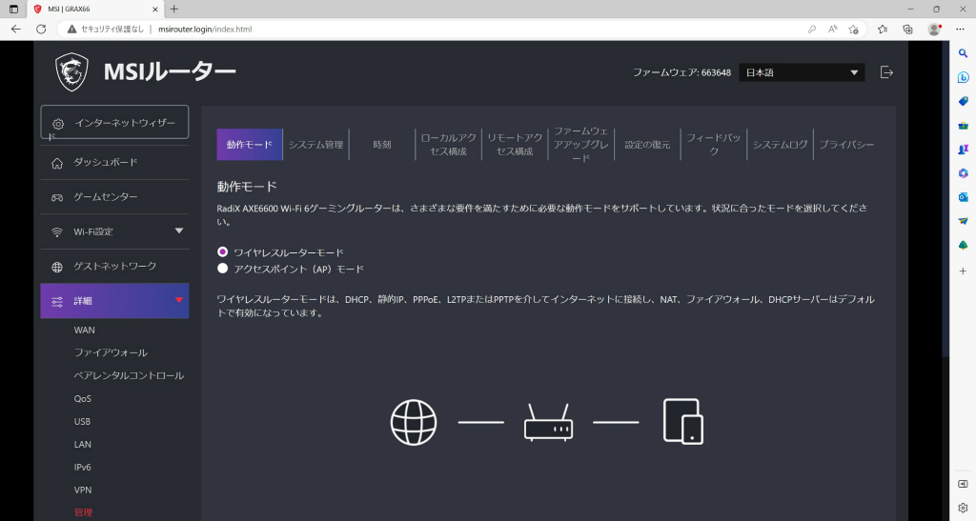The image size is (976, 521).
Task: Open browser favorites star icon
Action: [882, 30]
